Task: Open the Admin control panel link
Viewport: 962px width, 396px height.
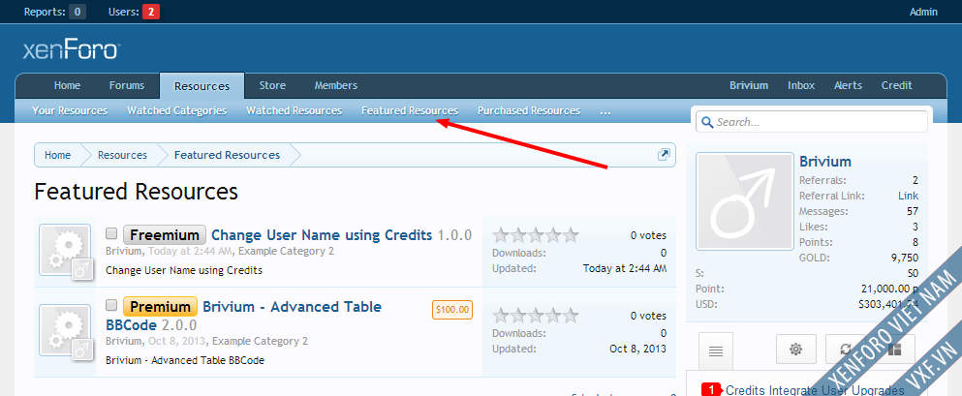Action: 923,12
